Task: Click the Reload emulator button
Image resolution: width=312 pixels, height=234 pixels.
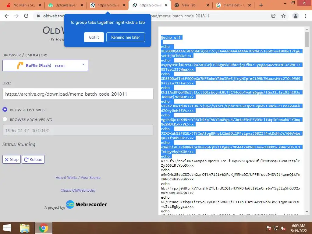Action: [x=33, y=159]
